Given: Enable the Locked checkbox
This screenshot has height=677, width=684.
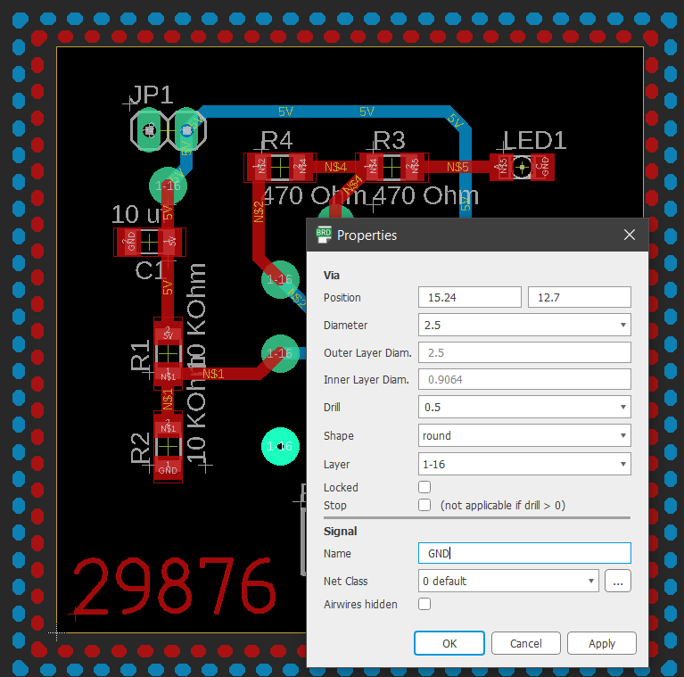Looking at the screenshot, I should pyautogui.click(x=424, y=487).
